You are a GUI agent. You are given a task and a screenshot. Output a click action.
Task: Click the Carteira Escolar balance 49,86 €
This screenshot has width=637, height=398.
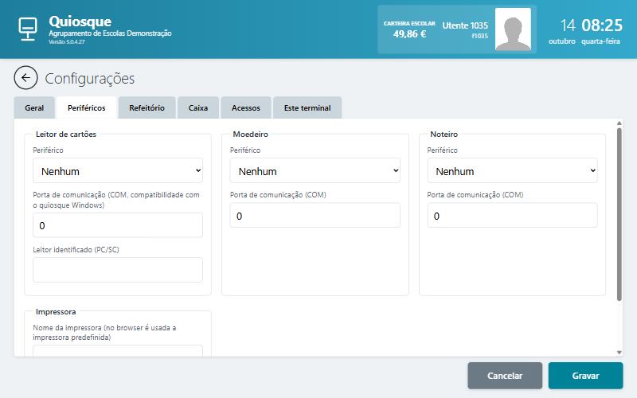[409, 34]
